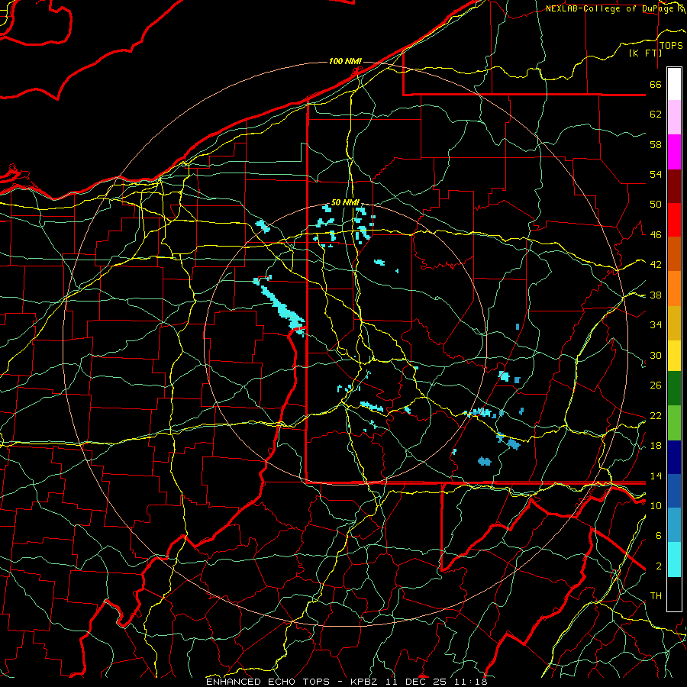Image resolution: width=687 pixels, height=687 pixels.
Task: Click the dark green swatch on the color scale
Action: point(674,389)
